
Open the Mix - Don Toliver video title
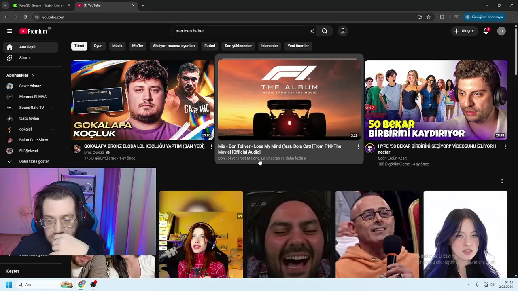tap(280, 149)
